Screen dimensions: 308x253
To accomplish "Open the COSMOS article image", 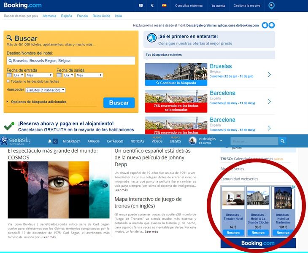I will 59,190.
